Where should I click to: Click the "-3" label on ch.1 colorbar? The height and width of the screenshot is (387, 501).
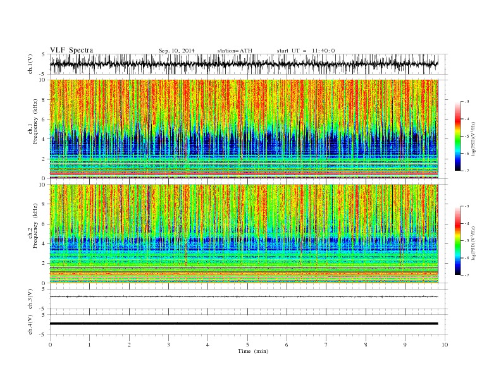[x=466, y=102]
